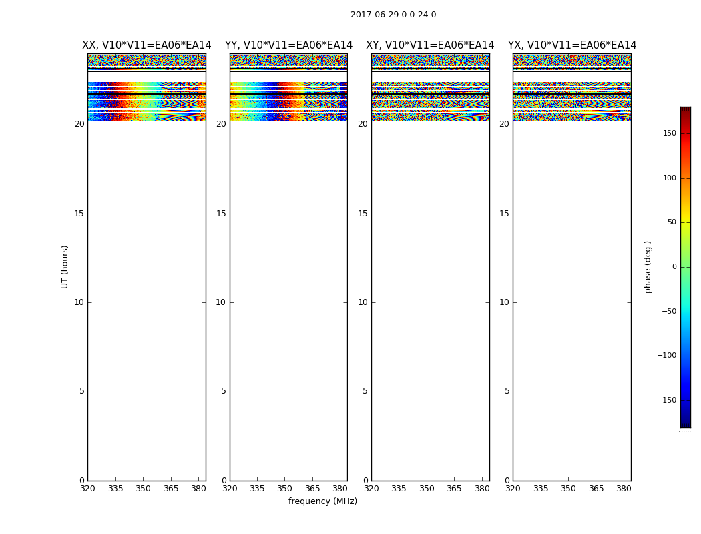Click the YX panel title text
701x534 pixels.
pyautogui.click(x=572, y=45)
